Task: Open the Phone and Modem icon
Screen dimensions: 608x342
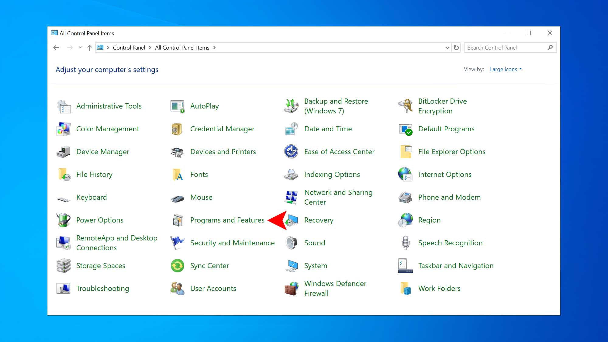Action: 406,197
